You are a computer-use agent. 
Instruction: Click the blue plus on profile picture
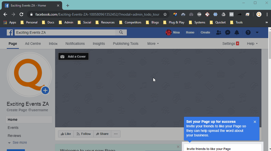(x=45, y=90)
